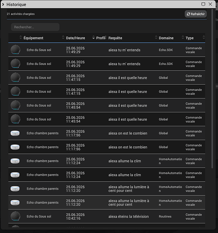Click white Echo icon in first 11:12:24 row
218x233 pixels.
coord(15,161)
